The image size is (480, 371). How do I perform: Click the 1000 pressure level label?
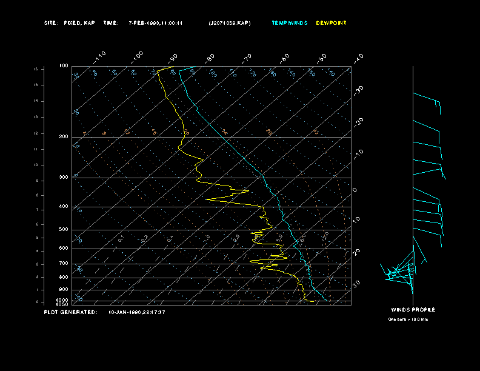point(63,299)
